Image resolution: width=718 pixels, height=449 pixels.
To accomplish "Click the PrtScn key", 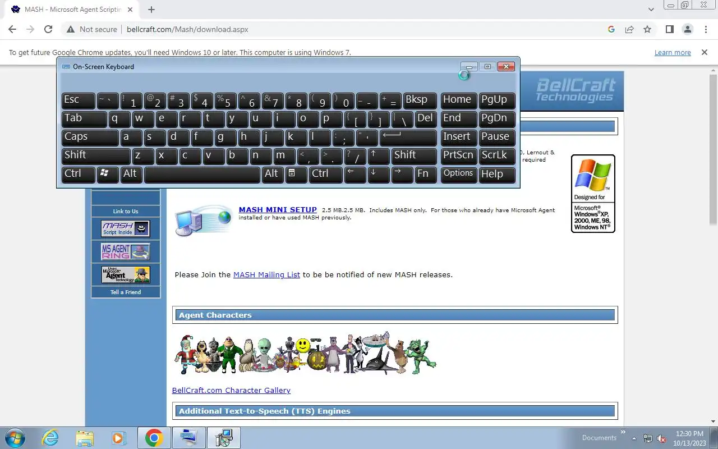I will pos(459,156).
